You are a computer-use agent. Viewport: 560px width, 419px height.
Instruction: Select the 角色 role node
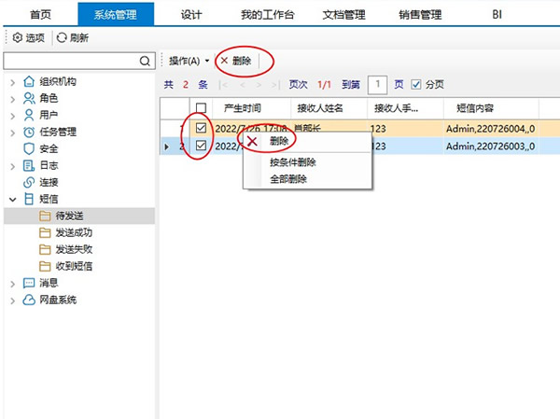[x=49, y=98]
